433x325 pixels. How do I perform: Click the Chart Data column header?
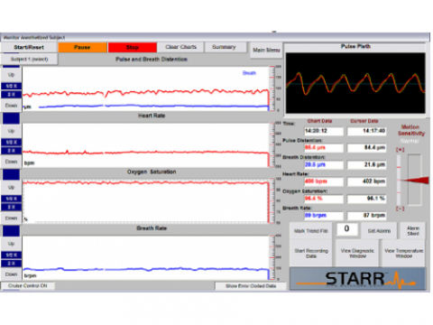pos(319,121)
